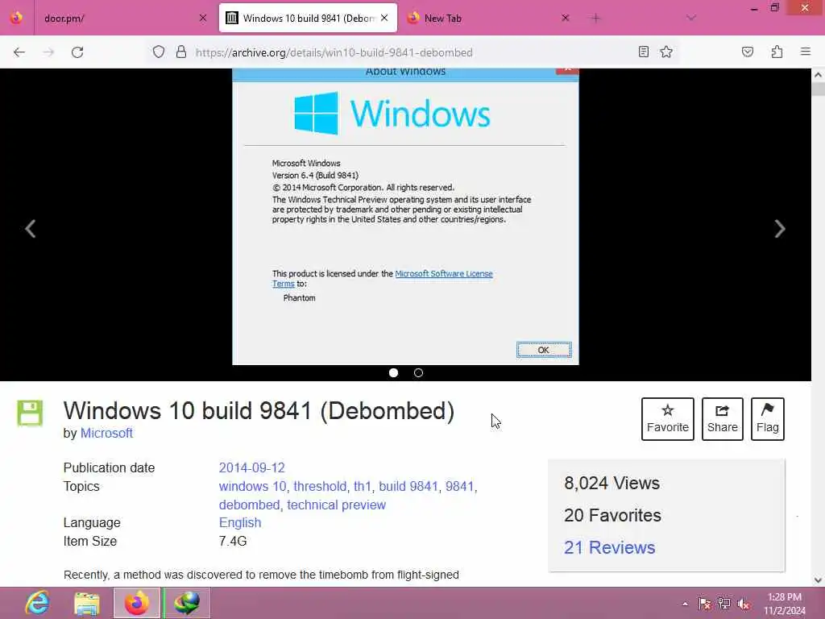Open the English language link
The height and width of the screenshot is (619, 825).
[x=240, y=522]
